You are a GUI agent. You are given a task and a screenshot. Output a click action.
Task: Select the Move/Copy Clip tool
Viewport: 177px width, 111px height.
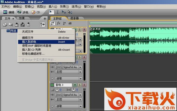pyautogui.click(x=64, y=12)
